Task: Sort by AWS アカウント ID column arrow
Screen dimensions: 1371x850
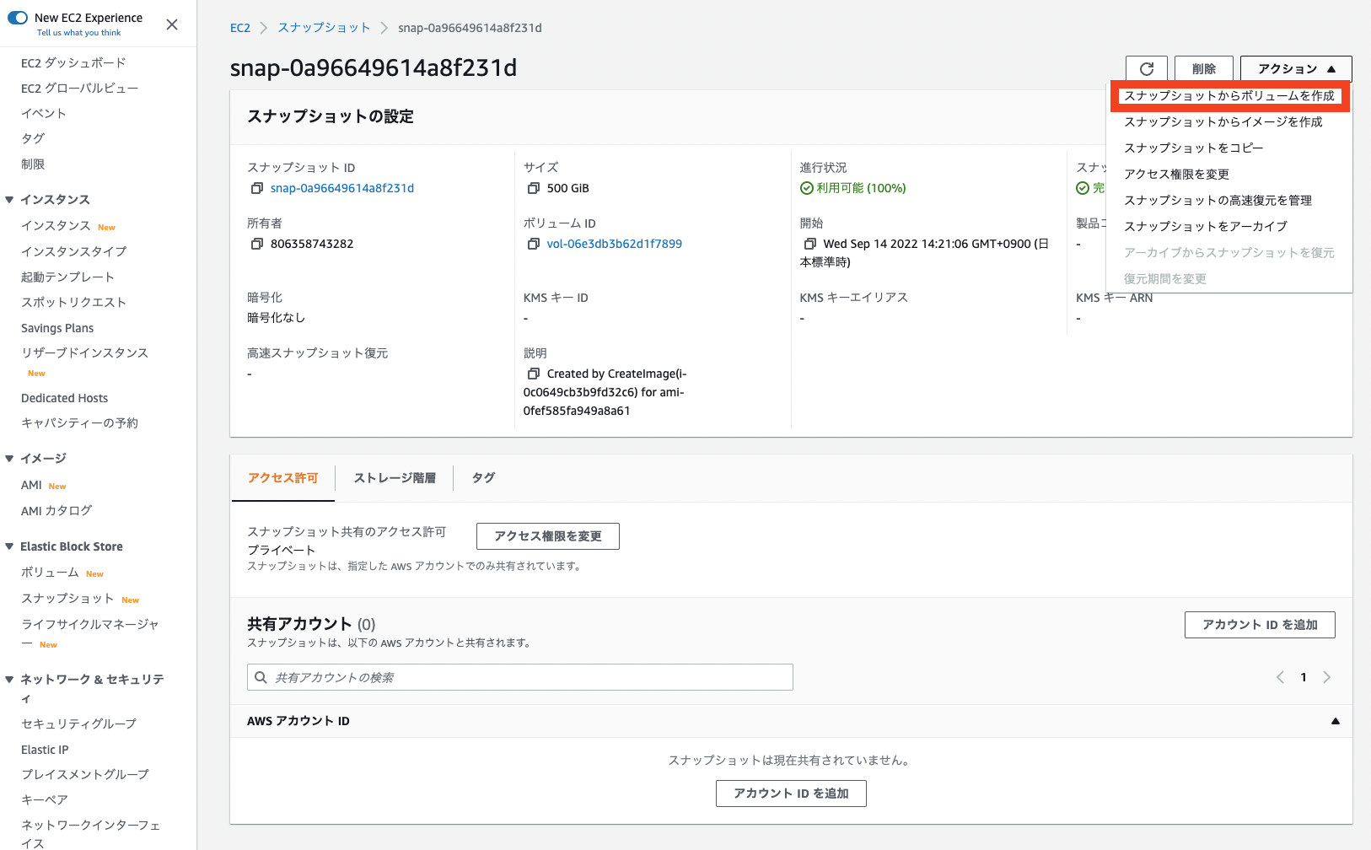Action: pos(1336,721)
